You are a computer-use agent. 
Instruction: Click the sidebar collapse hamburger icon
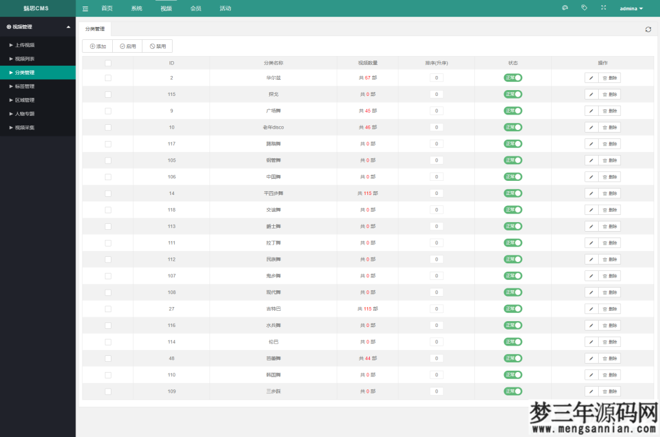pos(85,8)
